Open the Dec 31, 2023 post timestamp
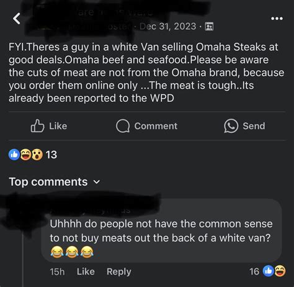294x287 pixels. [167, 26]
